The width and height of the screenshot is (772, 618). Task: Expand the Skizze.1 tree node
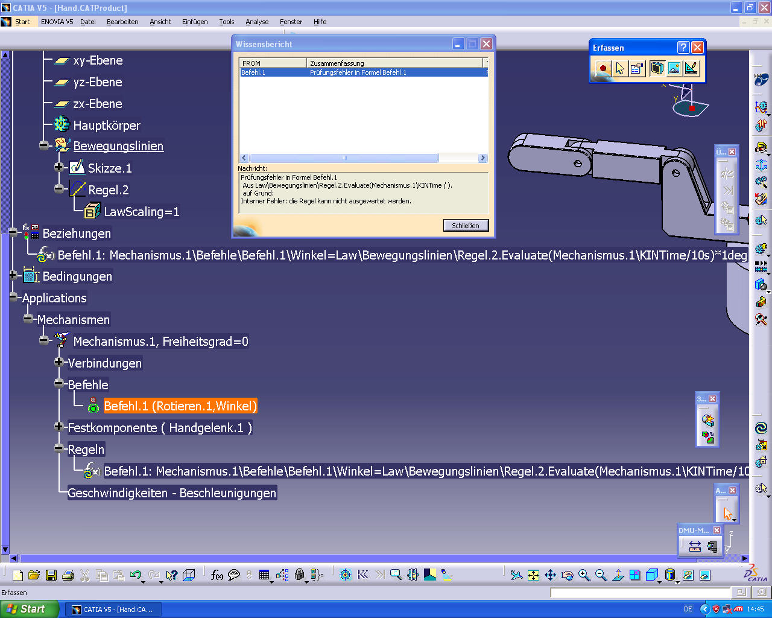[x=59, y=167]
